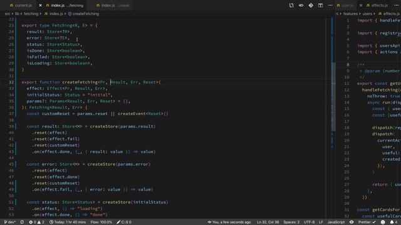Click on line number 32 in gutter

click(11, 82)
